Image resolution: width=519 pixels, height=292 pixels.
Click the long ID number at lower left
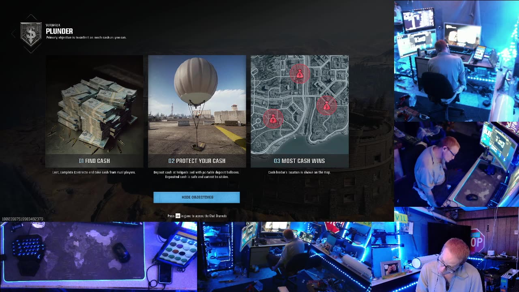22,219
